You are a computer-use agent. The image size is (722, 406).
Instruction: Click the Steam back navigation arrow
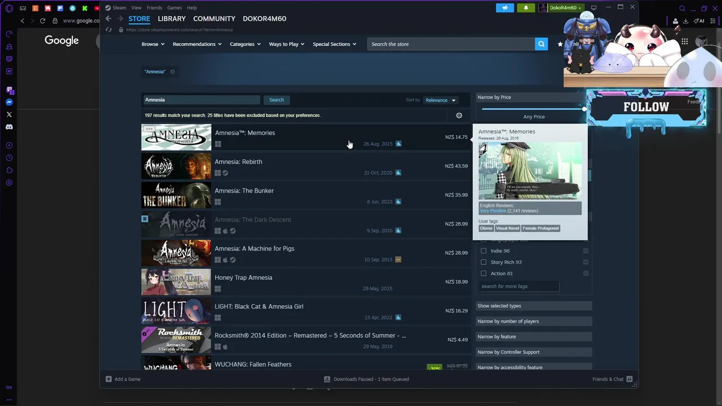click(108, 19)
